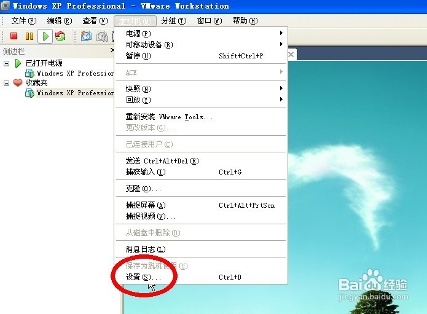Open the 窗口(W) menu
427x314 pixels.
[x=210, y=21]
